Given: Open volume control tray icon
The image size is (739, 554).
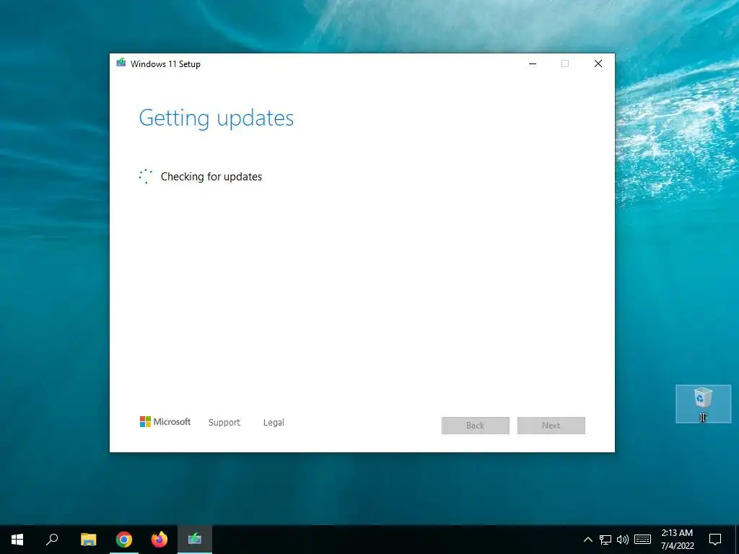Looking at the screenshot, I should [623, 540].
